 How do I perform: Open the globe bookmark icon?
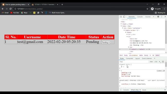[38, 13]
